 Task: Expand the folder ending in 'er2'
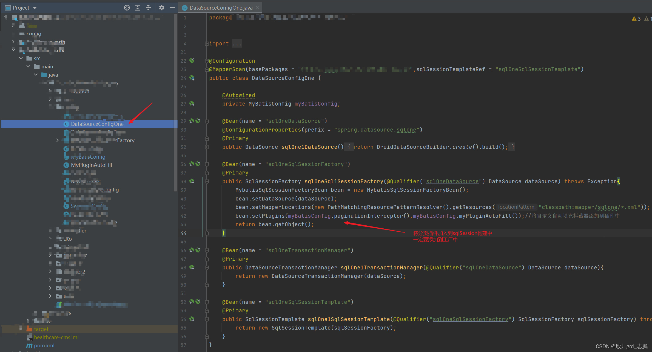click(50, 272)
